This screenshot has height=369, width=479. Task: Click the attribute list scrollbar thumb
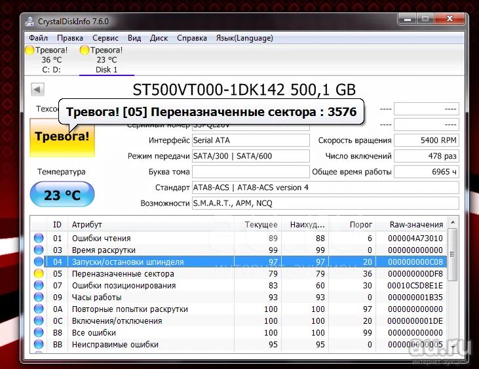tap(452, 254)
